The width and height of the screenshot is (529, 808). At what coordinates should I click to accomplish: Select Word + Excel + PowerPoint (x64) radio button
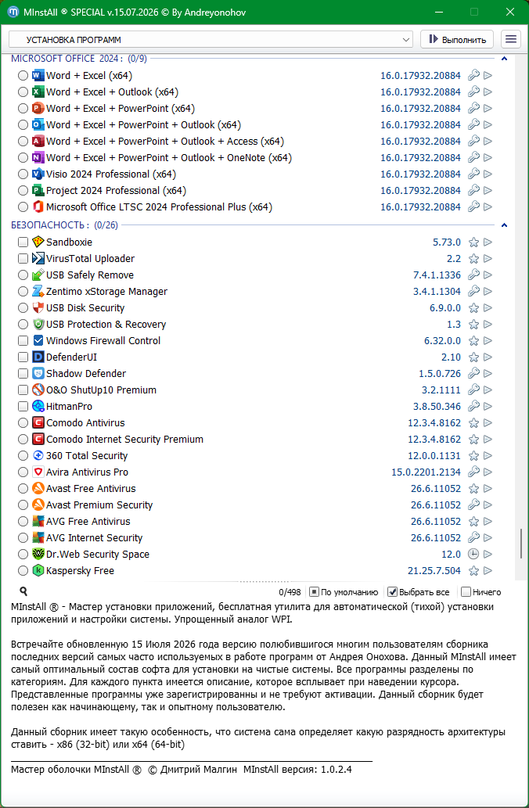tap(23, 109)
